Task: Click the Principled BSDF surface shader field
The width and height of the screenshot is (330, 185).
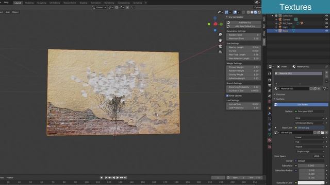Action: 309,112
